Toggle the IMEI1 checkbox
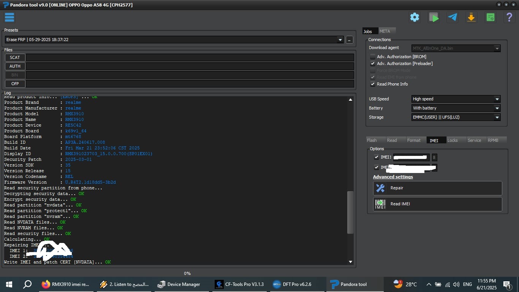The width and height of the screenshot is (519, 292). [377, 157]
